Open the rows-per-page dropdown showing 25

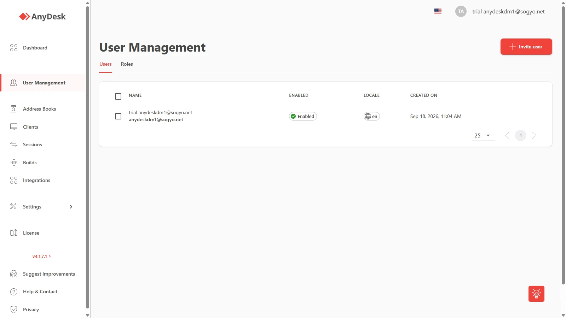coord(483,136)
